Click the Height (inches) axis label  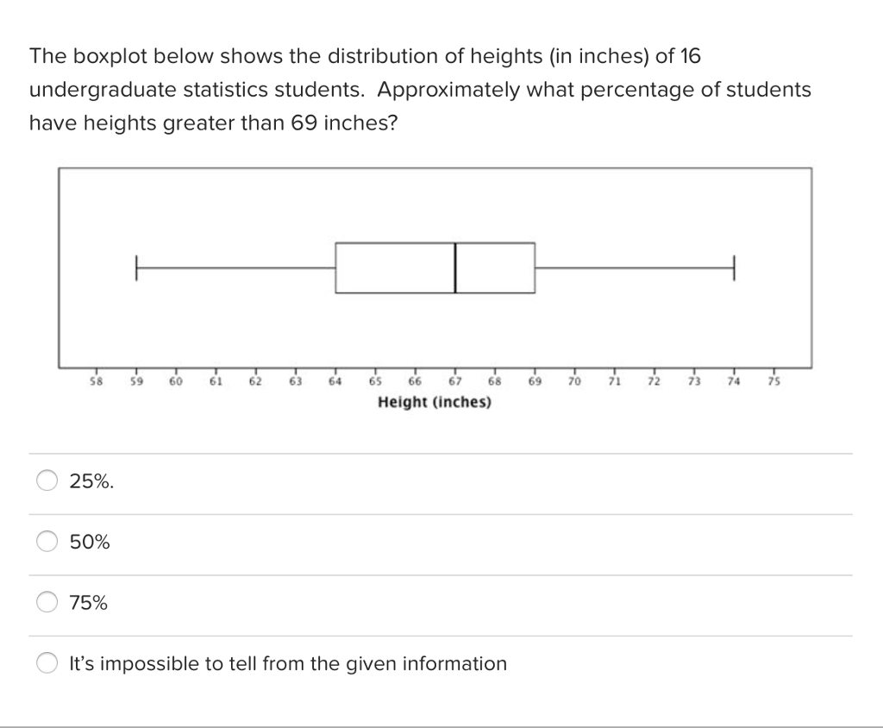point(434,402)
